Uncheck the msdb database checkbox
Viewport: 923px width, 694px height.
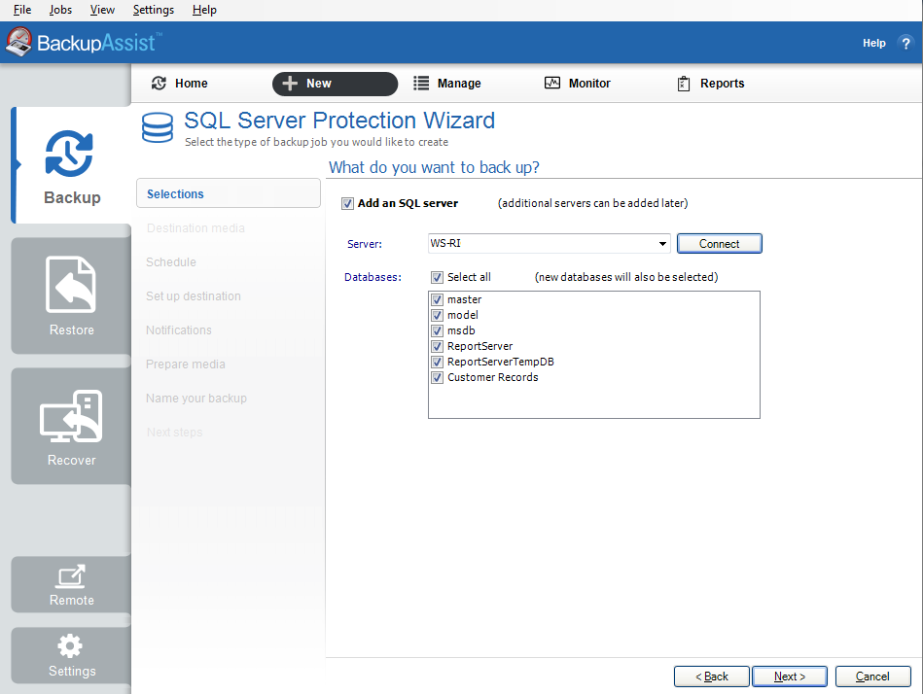pos(437,330)
